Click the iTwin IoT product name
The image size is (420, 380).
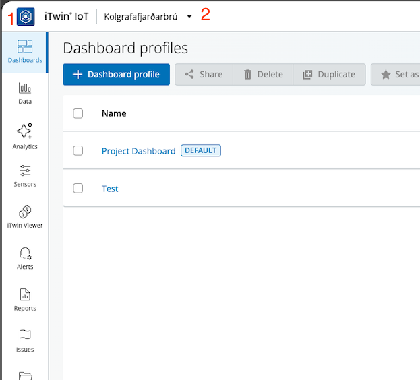(67, 17)
